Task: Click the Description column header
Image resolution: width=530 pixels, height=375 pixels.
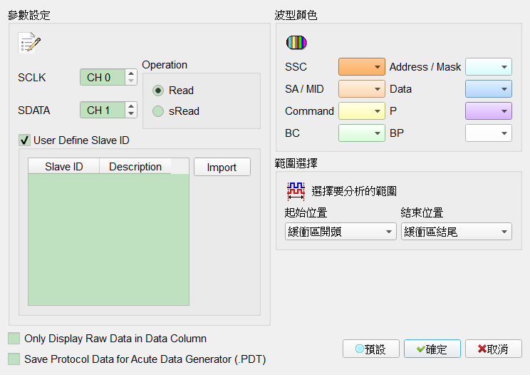Action: click(135, 166)
